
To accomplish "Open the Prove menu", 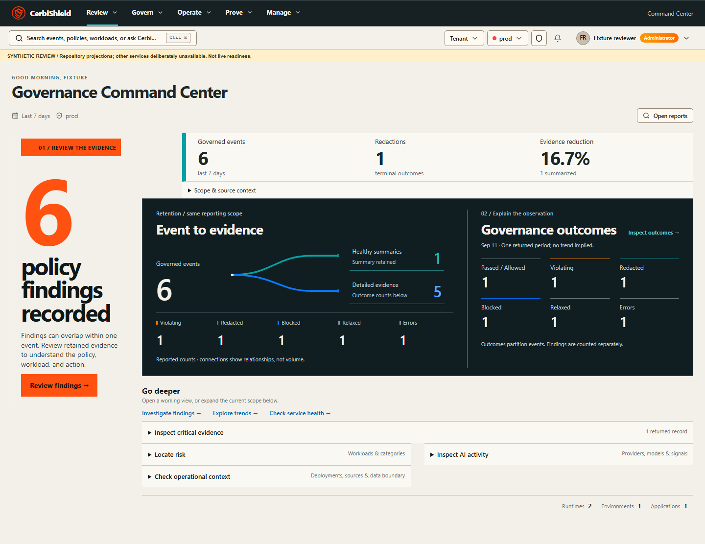I will click(x=238, y=13).
